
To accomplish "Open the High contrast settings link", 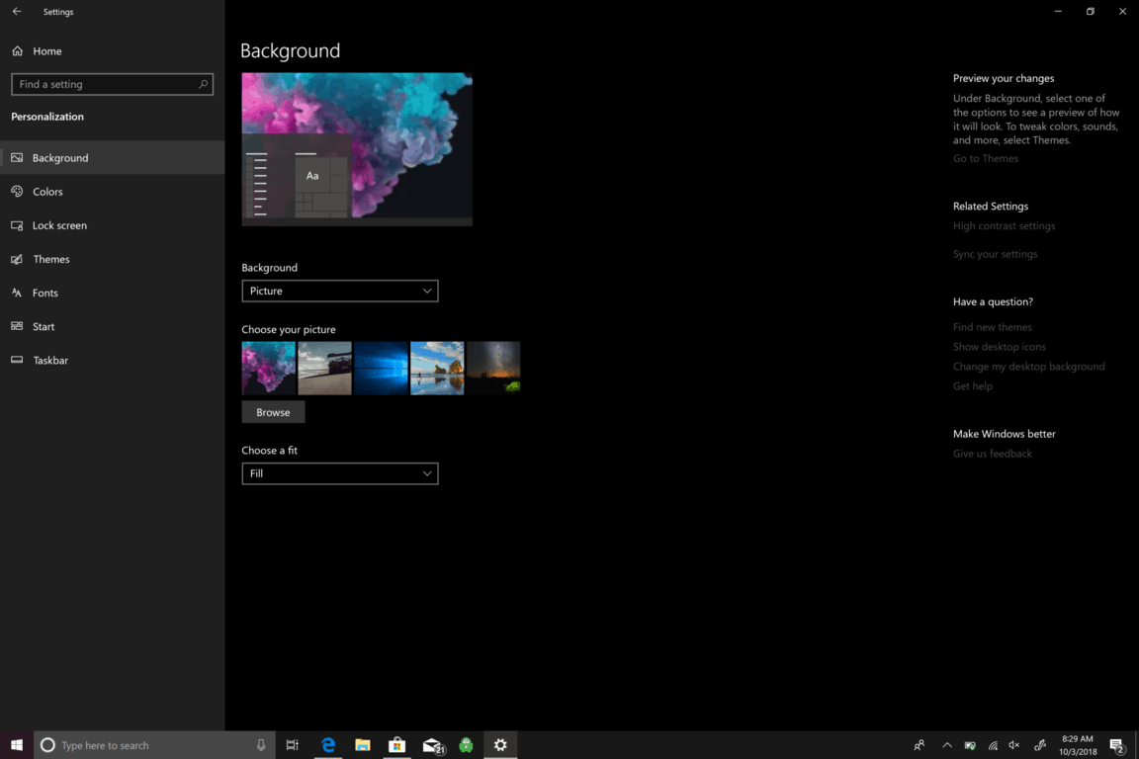I will [1004, 226].
